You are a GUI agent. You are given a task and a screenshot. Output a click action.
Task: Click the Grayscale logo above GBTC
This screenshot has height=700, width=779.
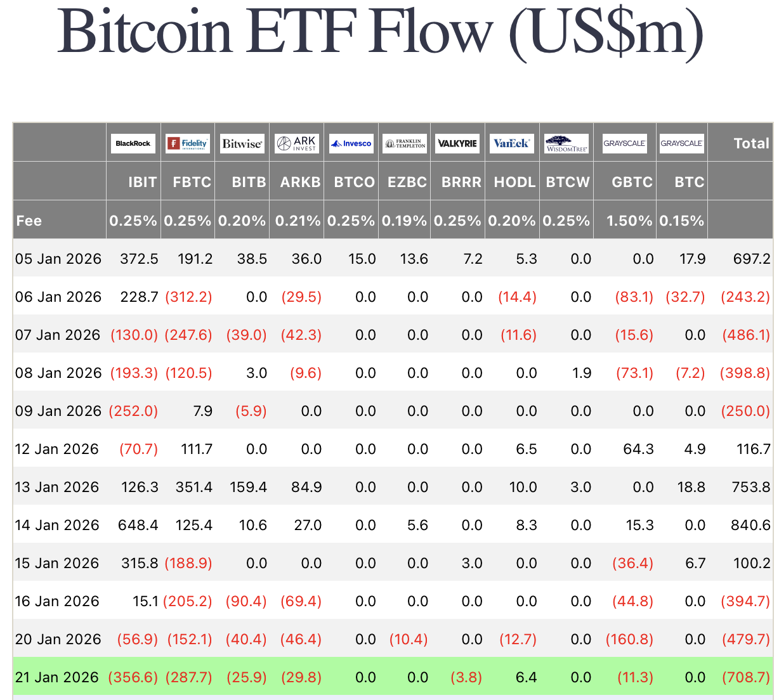[x=624, y=143]
